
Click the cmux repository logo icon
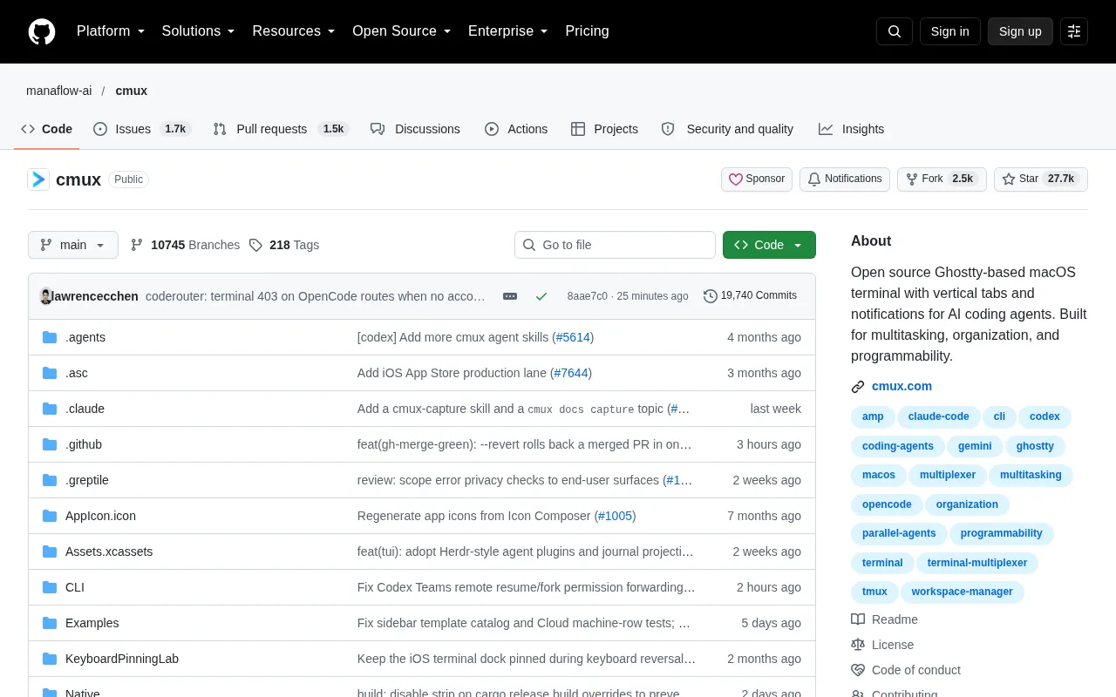point(38,179)
